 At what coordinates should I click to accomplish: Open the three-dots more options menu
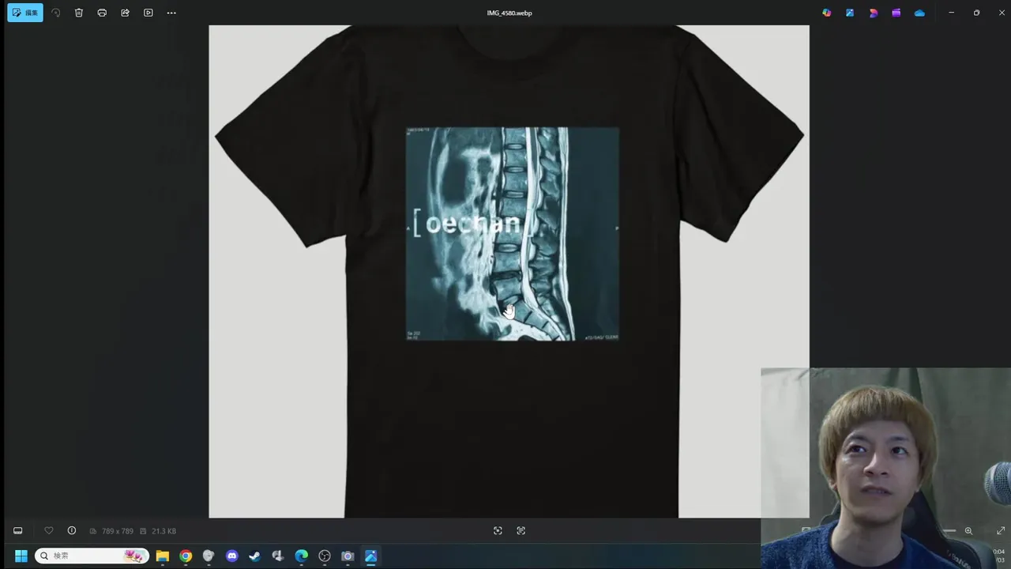171,13
